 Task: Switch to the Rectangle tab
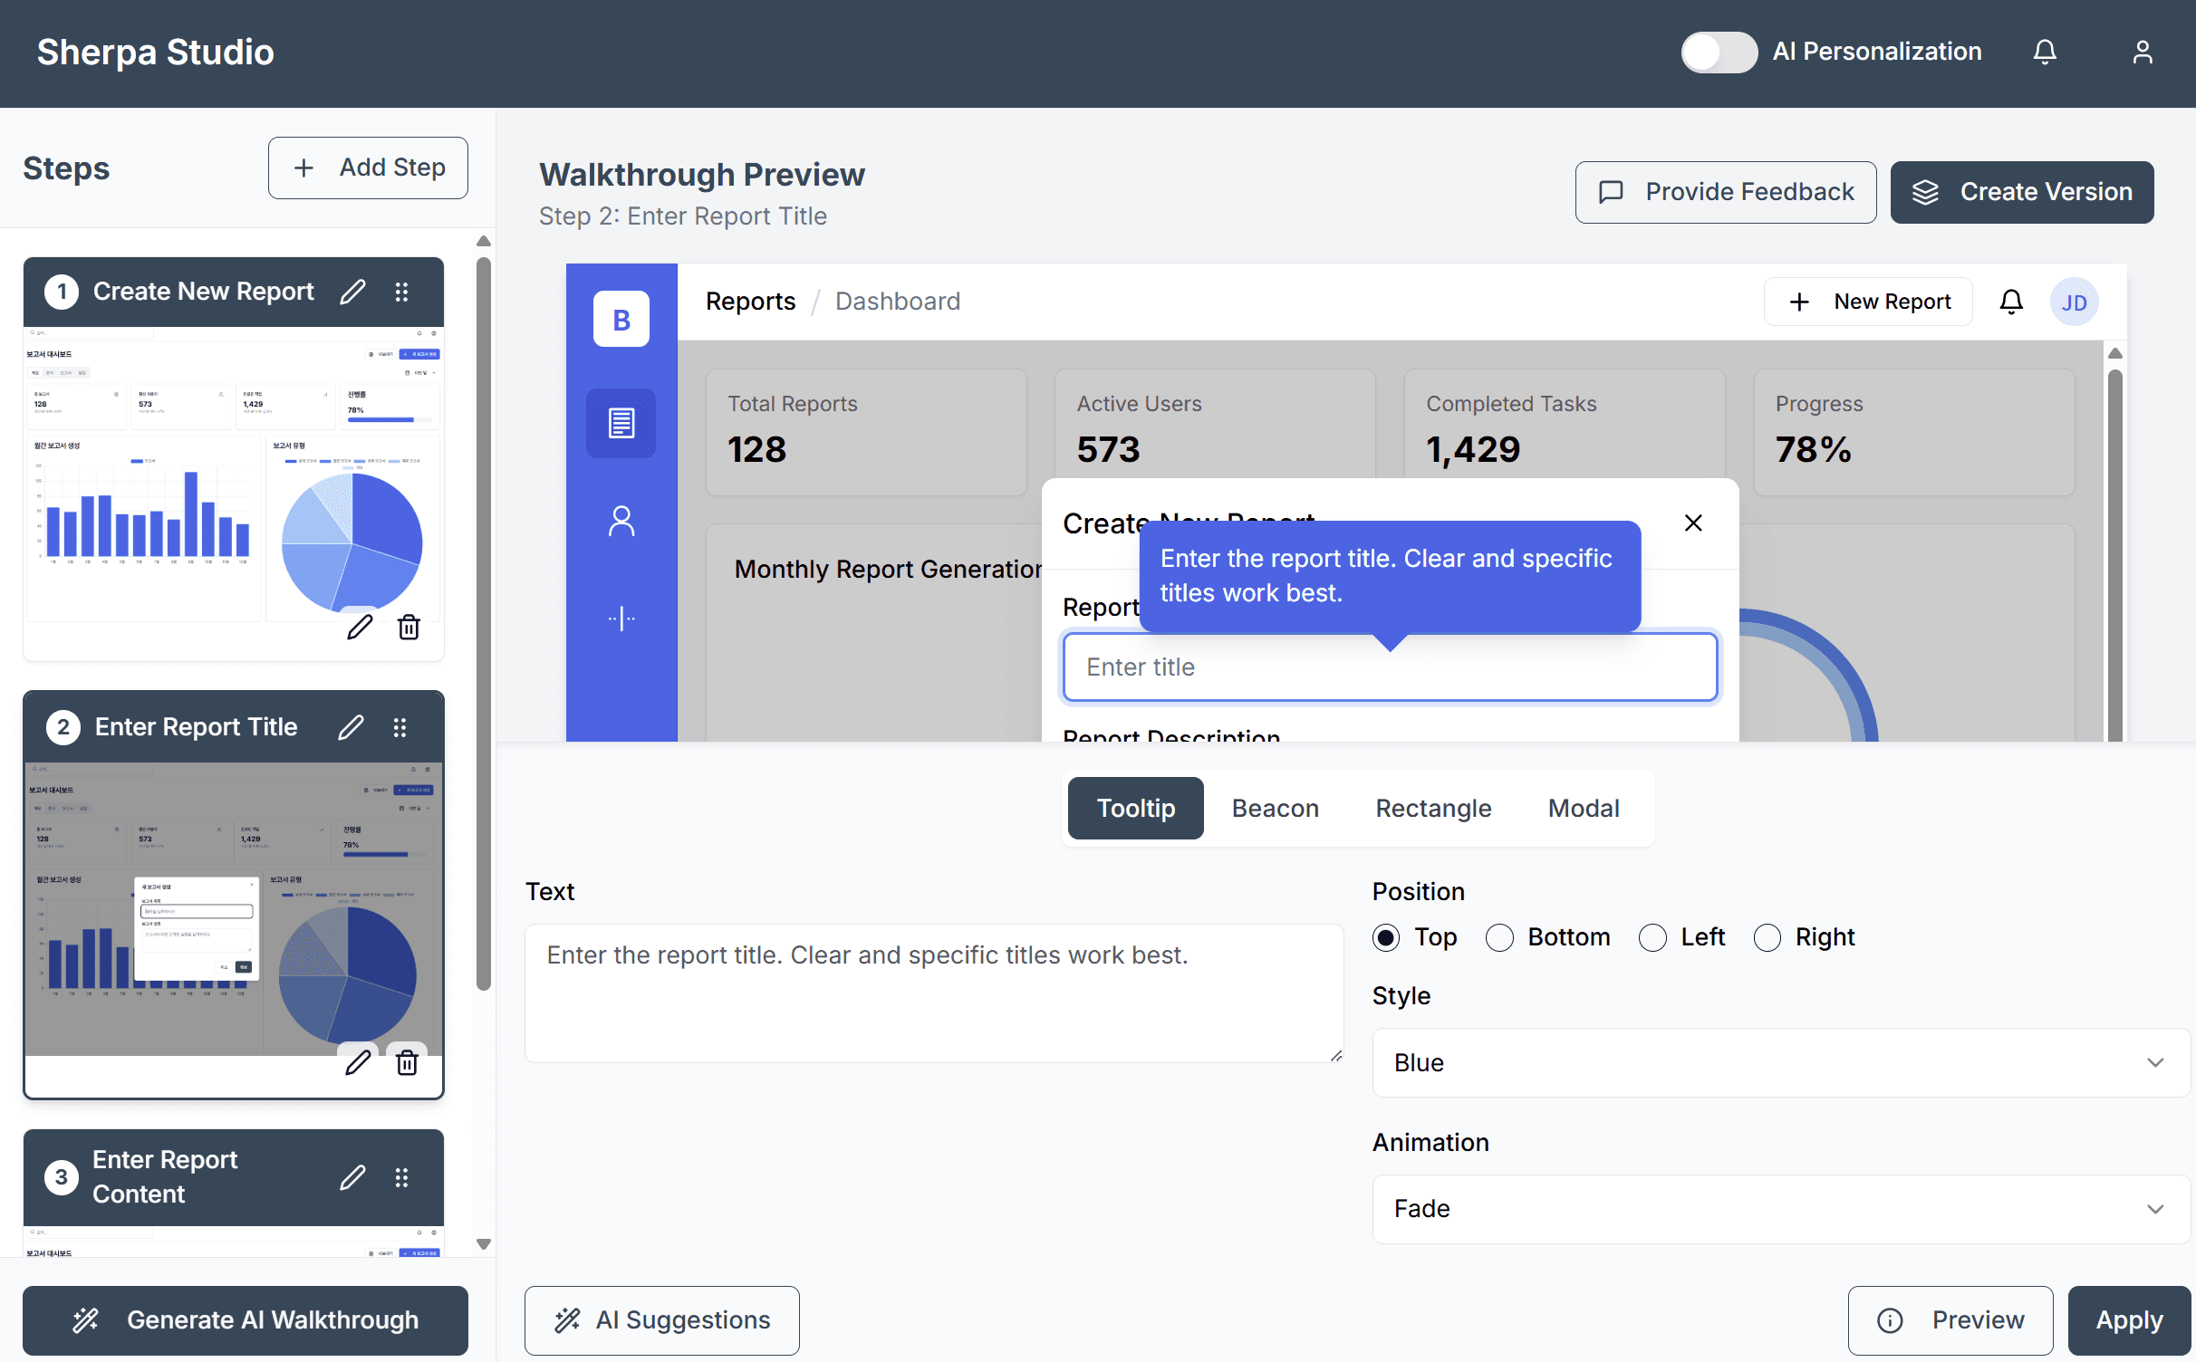coord(1433,808)
